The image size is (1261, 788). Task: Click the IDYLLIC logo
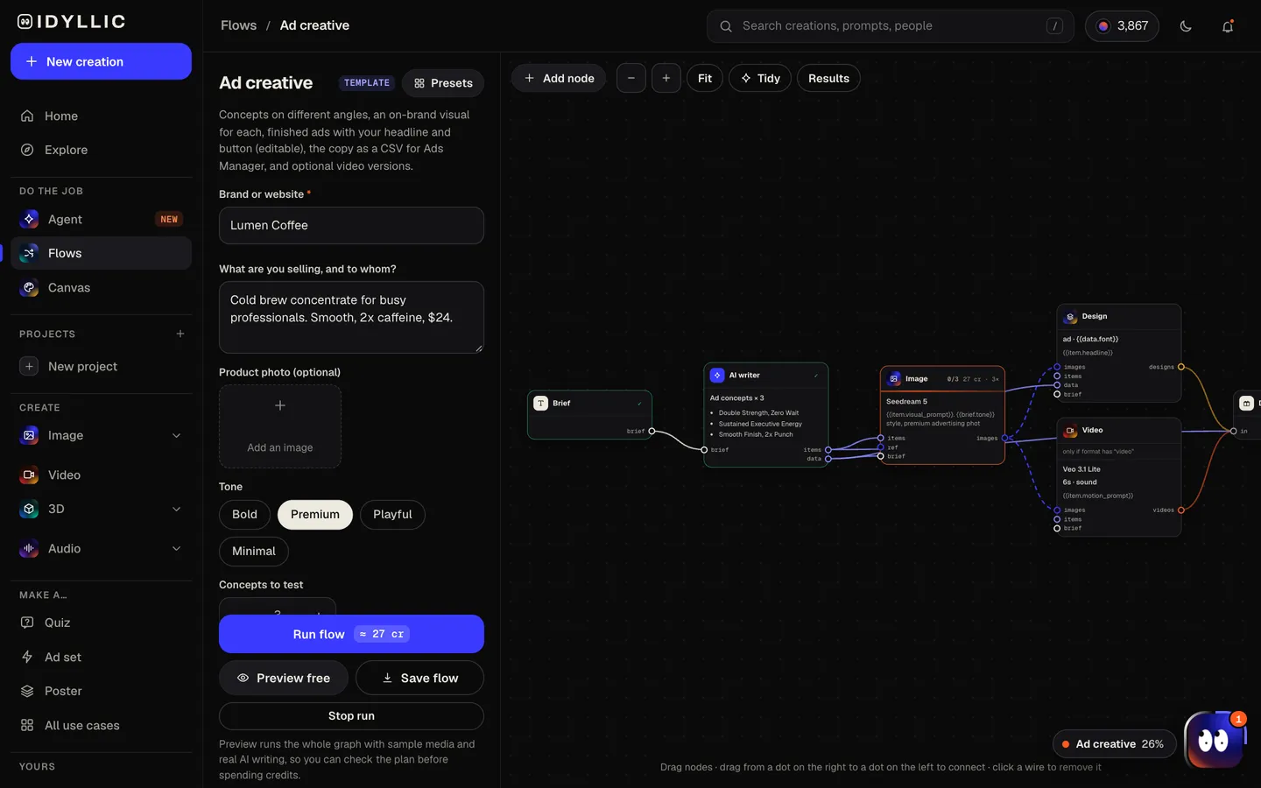click(72, 22)
